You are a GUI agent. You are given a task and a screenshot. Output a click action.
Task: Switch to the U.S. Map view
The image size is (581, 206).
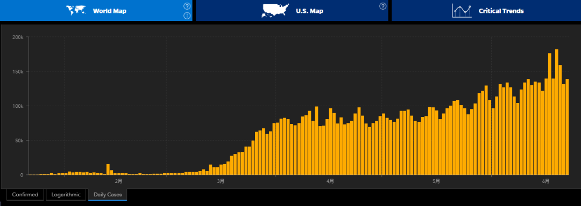(x=292, y=10)
